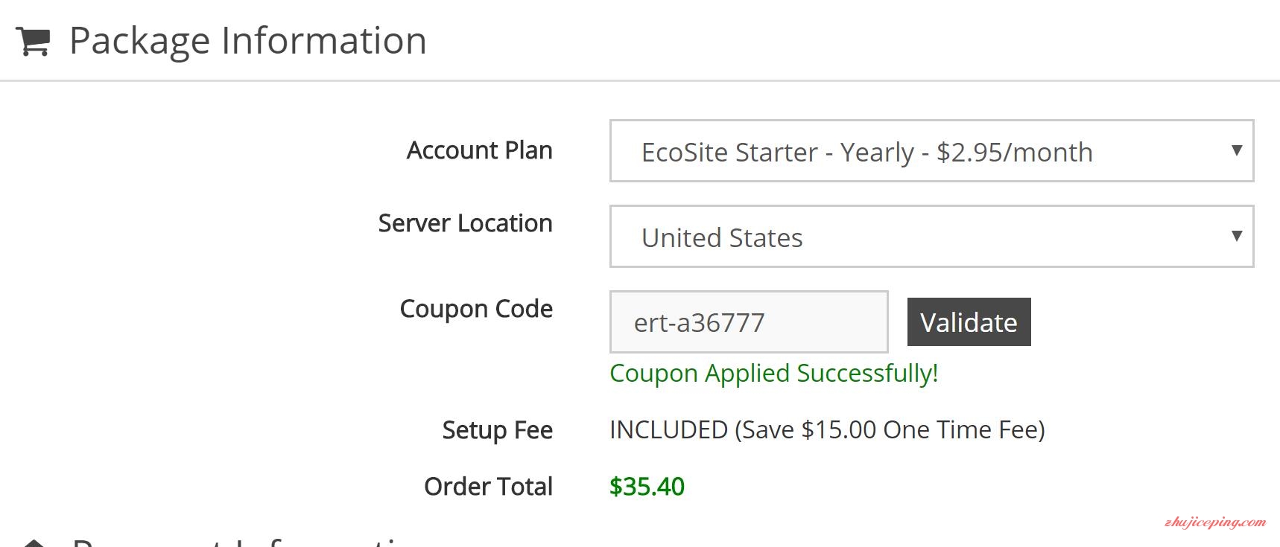
Task: Click the arrow on the EcoSite Starter selector
Action: tap(1237, 150)
